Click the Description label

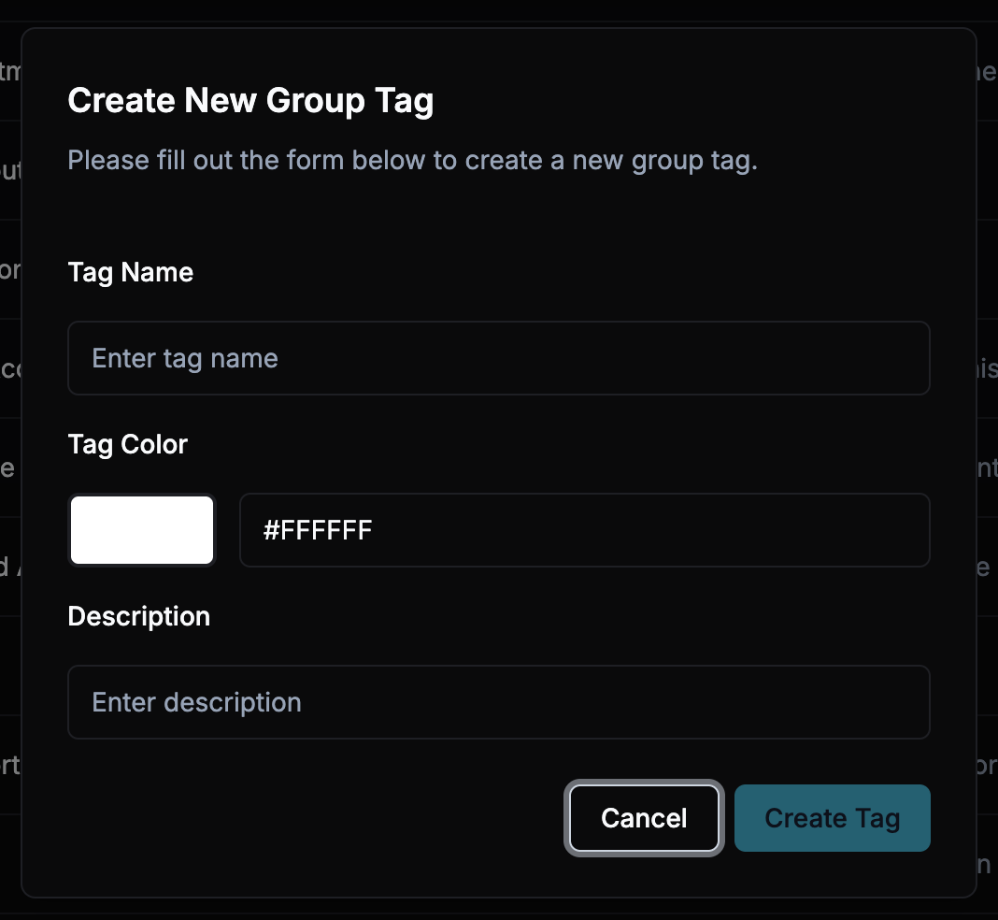[x=138, y=616]
